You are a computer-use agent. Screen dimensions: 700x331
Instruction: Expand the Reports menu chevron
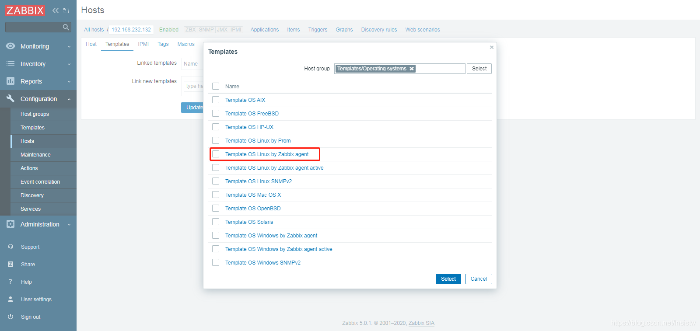click(x=69, y=81)
